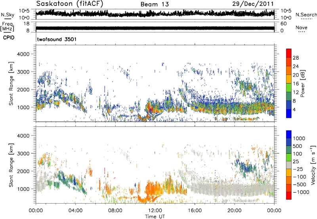Click the 'Beam 13' label
Screen dimensions: 317x219
155,4
